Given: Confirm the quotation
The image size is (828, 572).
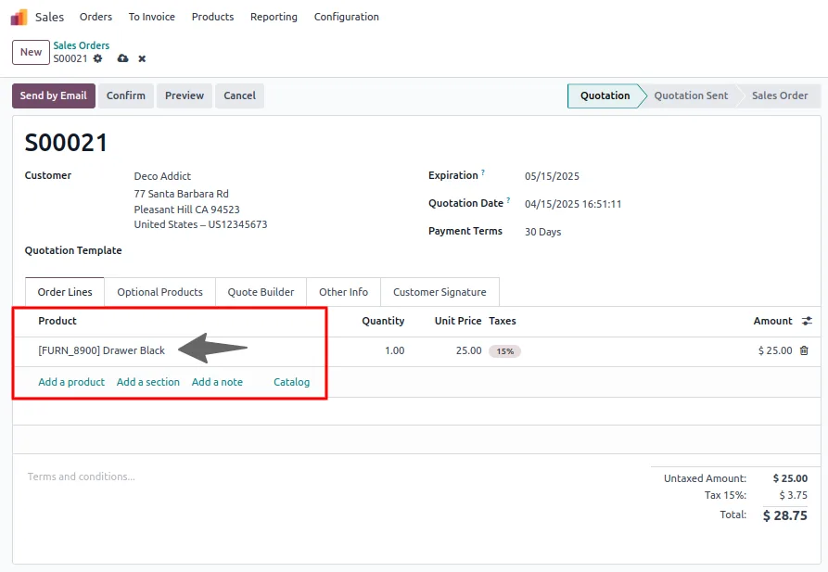Looking at the screenshot, I should point(126,95).
